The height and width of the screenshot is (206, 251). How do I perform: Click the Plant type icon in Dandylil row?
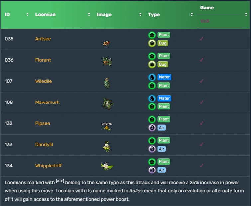point(152,140)
